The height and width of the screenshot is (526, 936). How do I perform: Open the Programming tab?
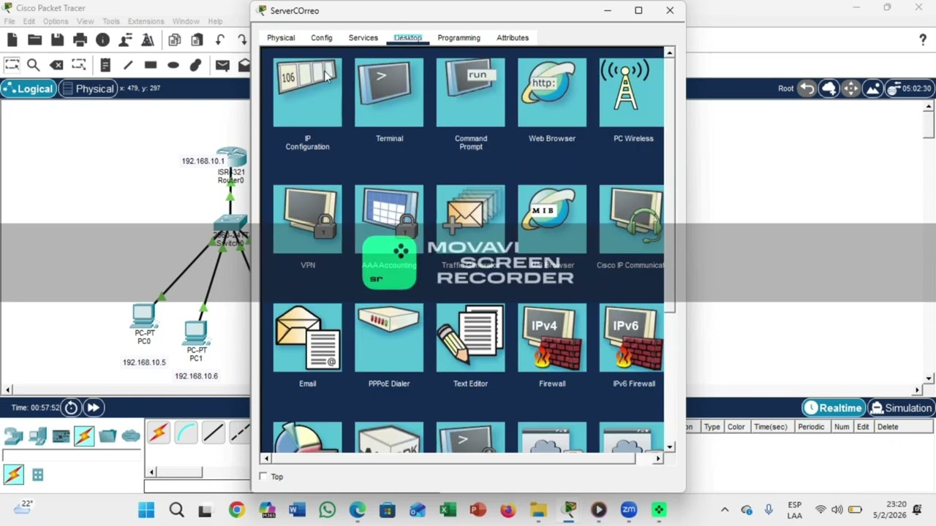click(x=459, y=38)
